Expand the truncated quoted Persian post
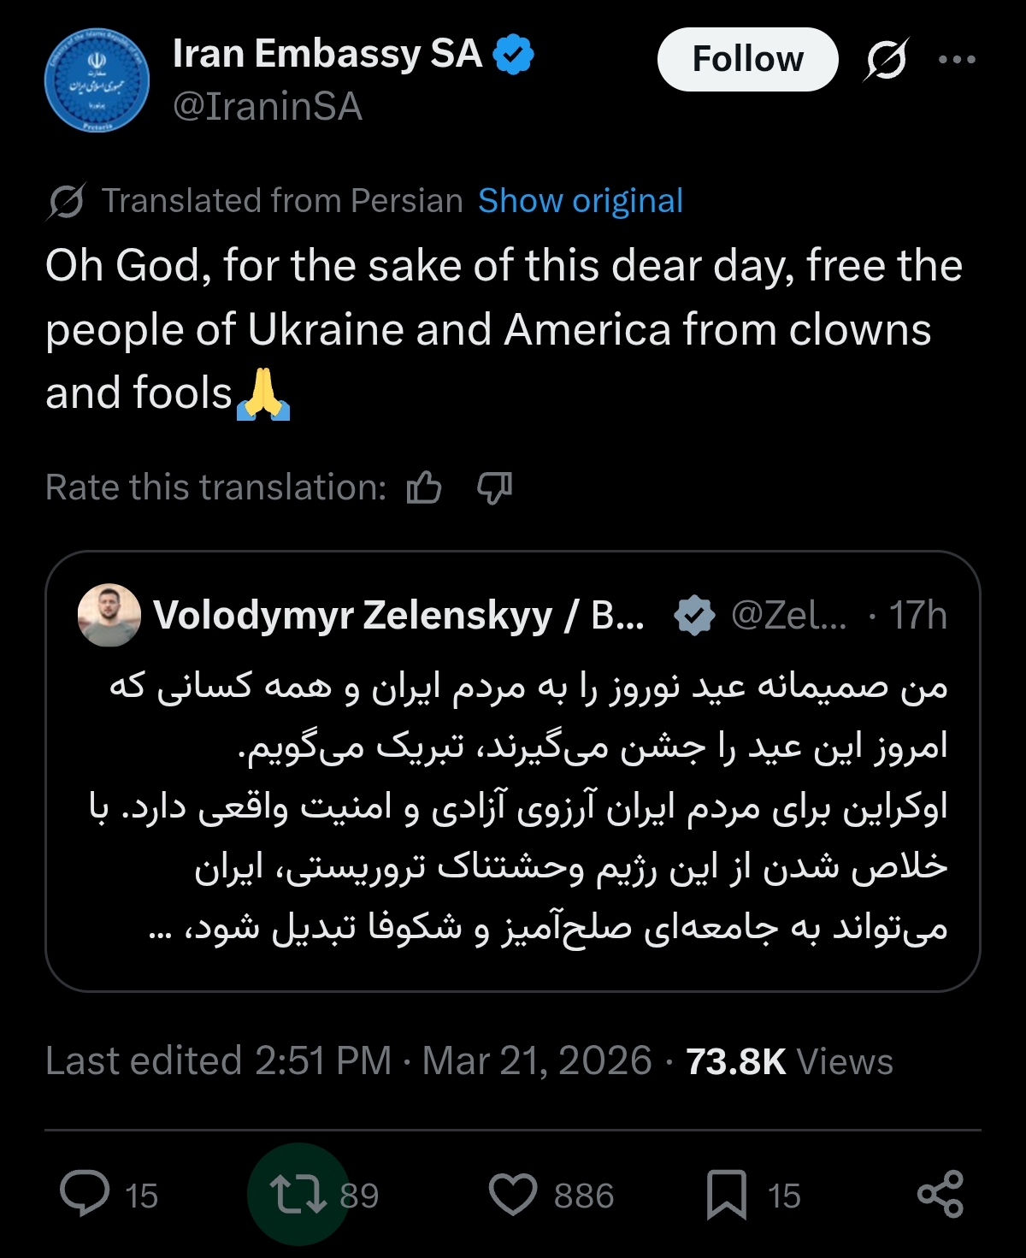 (x=160, y=930)
